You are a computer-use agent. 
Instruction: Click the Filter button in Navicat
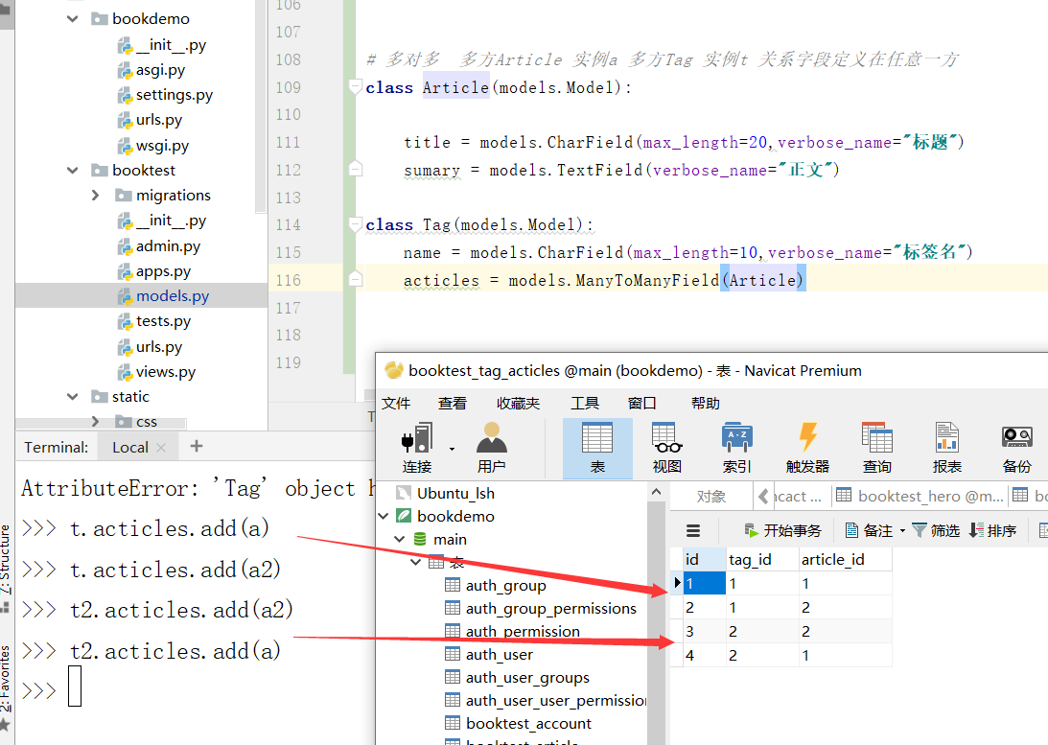point(936,530)
